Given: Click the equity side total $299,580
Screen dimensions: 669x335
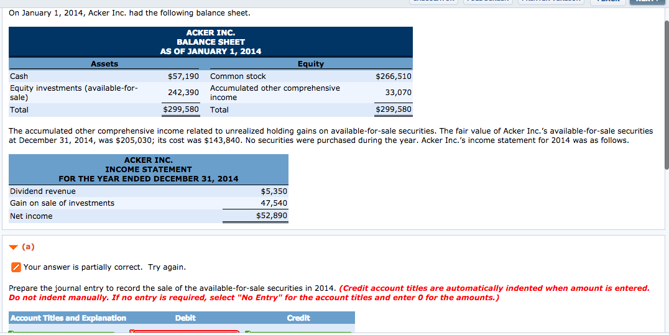Looking at the screenshot, I should click(x=394, y=109).
